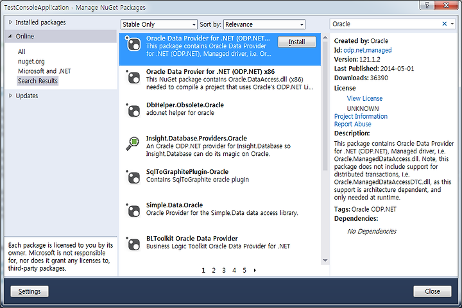Click the BLToolkit Oracle Data Provider icon
The width and height of the screenshot is (462, 308).
pos(133,244)
